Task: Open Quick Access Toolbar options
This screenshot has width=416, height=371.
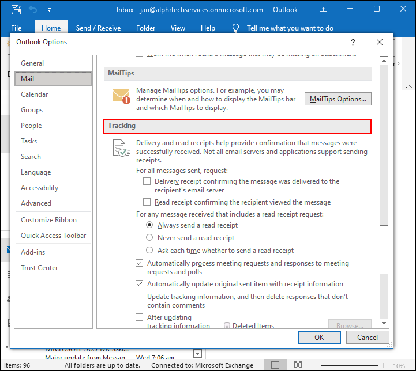Action: [x=53, y=236]
